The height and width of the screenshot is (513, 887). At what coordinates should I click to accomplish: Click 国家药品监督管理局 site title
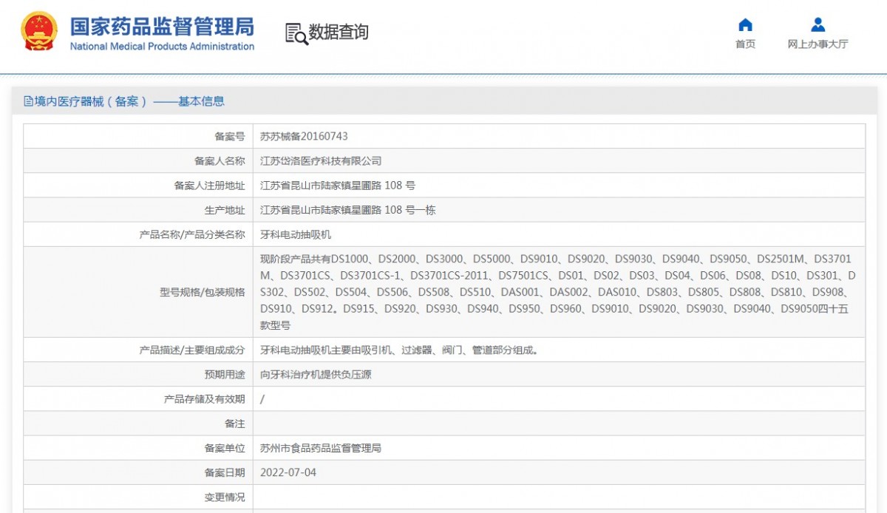tap(162, 26)
